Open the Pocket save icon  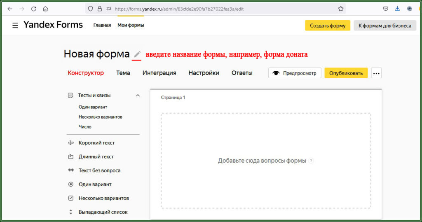(x=386, y=9)
